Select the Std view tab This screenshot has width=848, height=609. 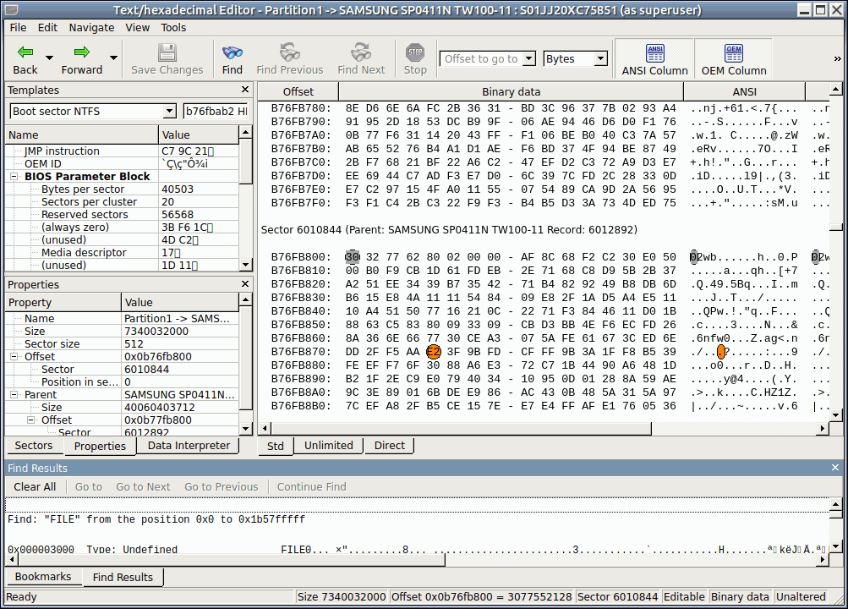pos(276,447)
